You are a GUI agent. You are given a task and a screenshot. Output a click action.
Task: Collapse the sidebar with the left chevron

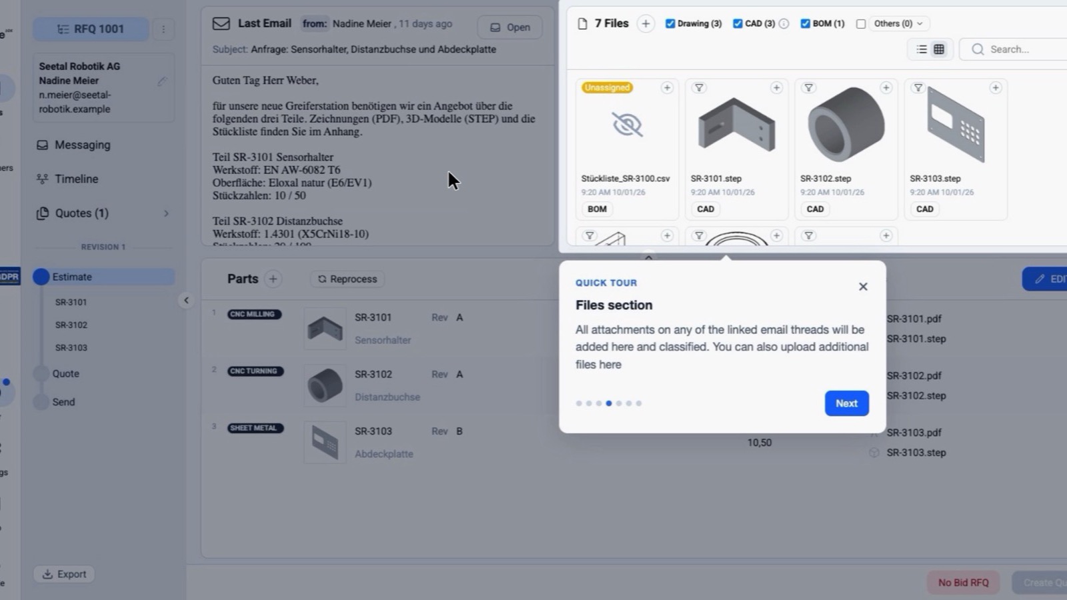pyautogui.click(x=186, y=301)
